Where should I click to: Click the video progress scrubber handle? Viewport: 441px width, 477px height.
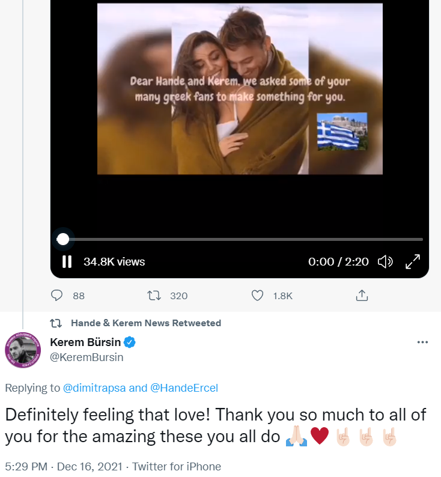point(62,239)
